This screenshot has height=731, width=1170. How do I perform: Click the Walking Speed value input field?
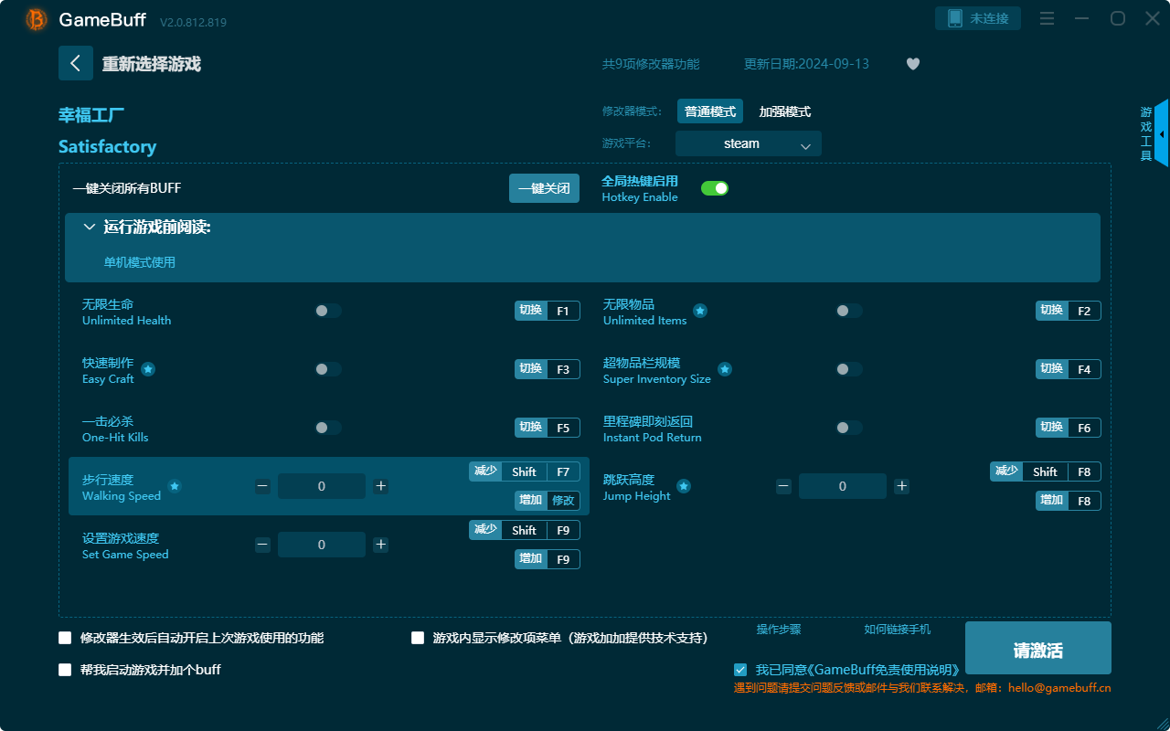tap(321, 485)
